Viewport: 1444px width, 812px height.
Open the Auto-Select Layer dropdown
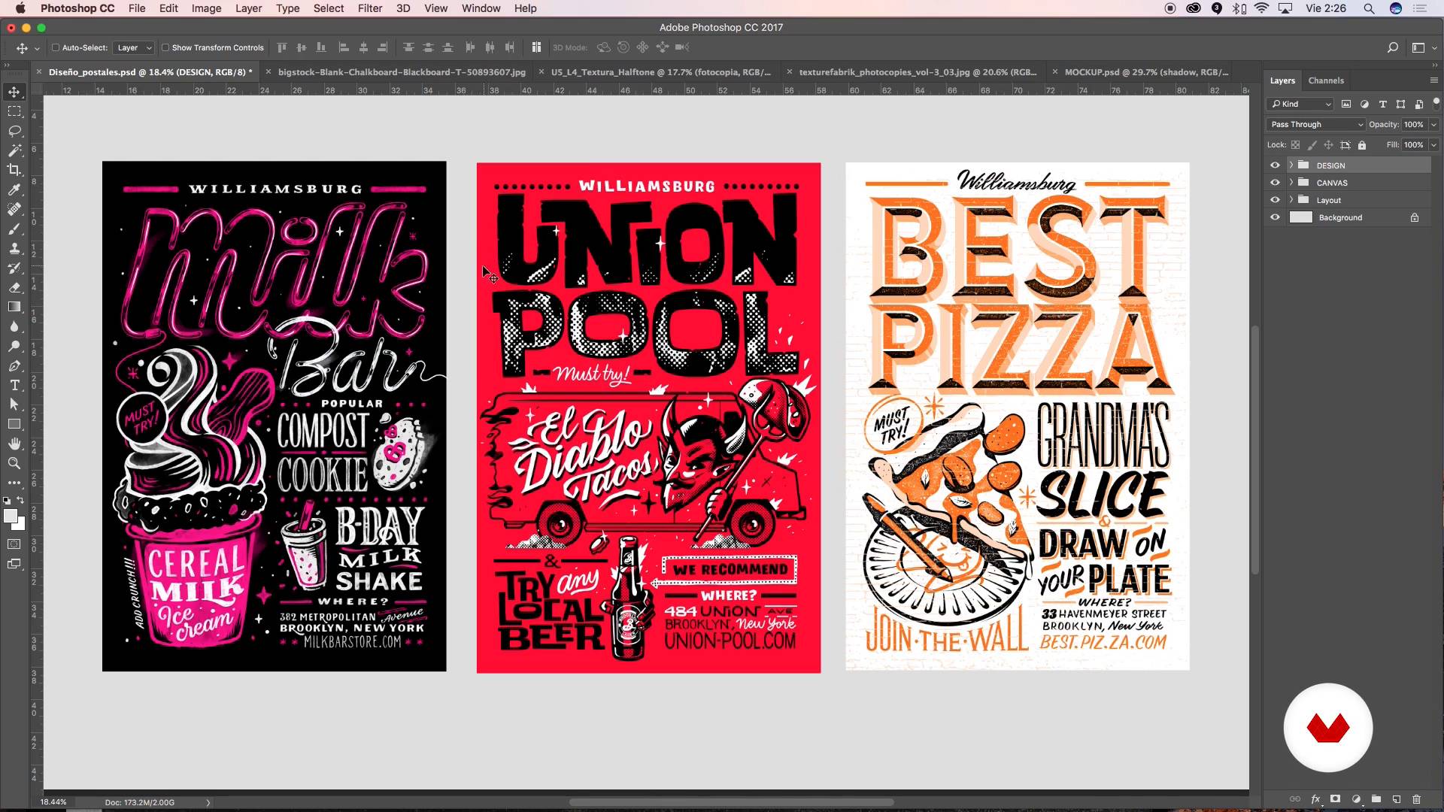134,47
